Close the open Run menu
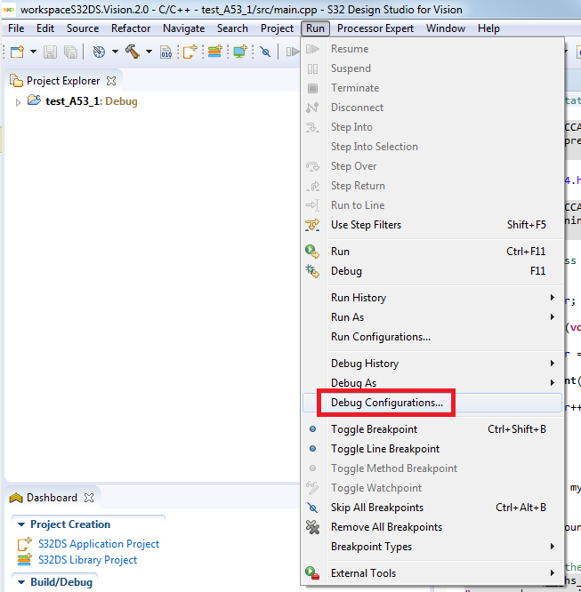This screenshot has width=581, height=592. tap(315, 28)
